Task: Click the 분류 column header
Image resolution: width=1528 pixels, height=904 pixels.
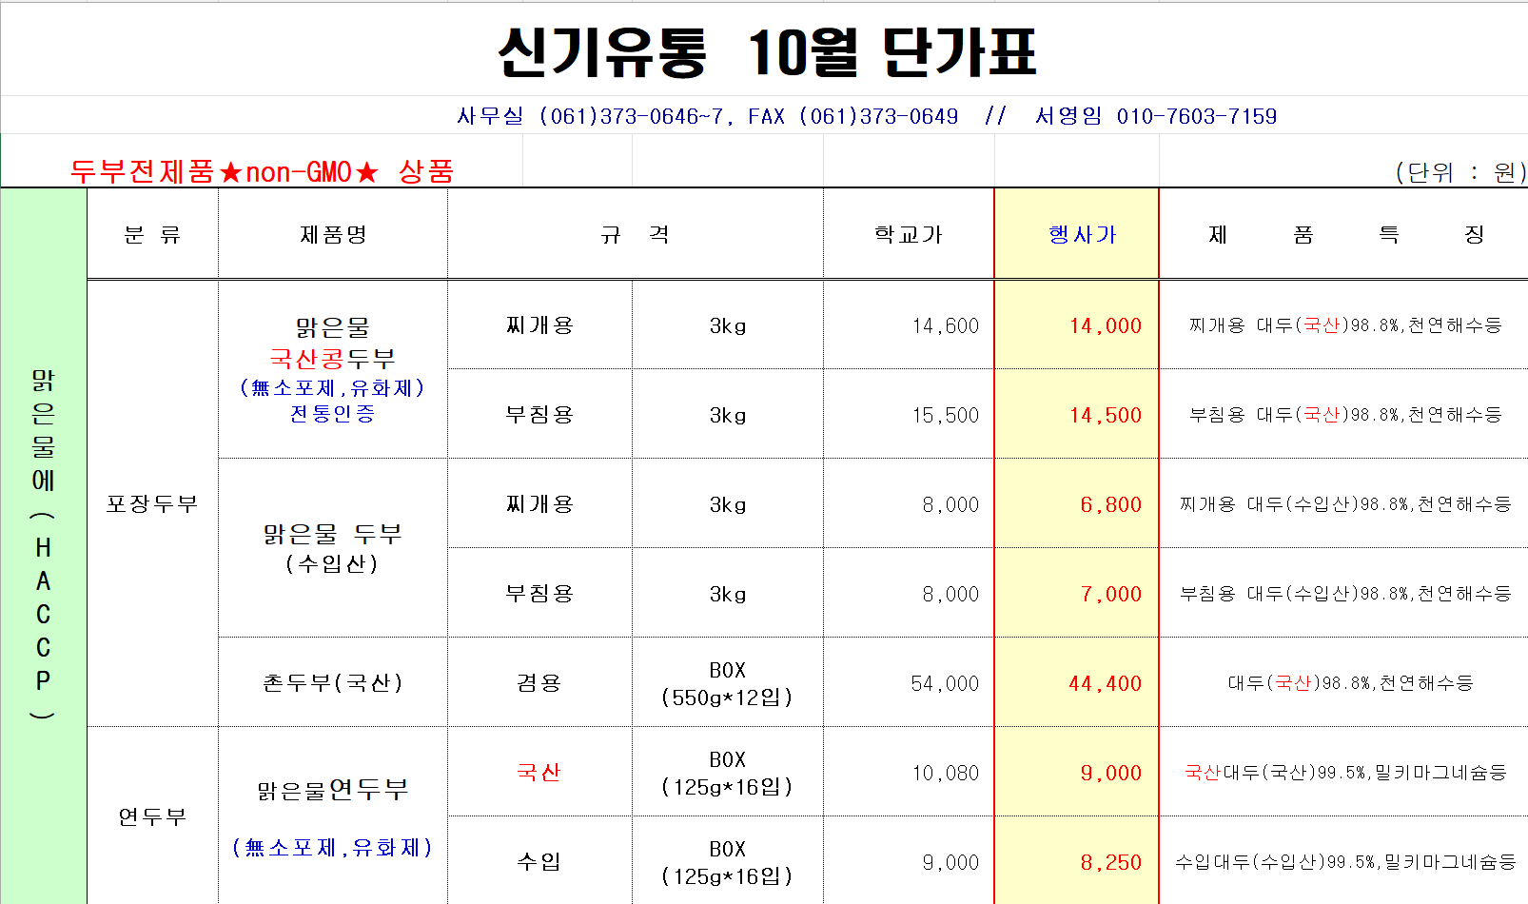Action: point(152,234)
